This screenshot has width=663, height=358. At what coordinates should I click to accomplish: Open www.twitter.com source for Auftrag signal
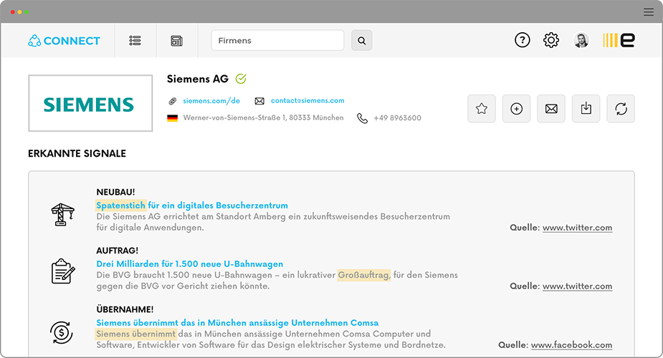(577, 286)
